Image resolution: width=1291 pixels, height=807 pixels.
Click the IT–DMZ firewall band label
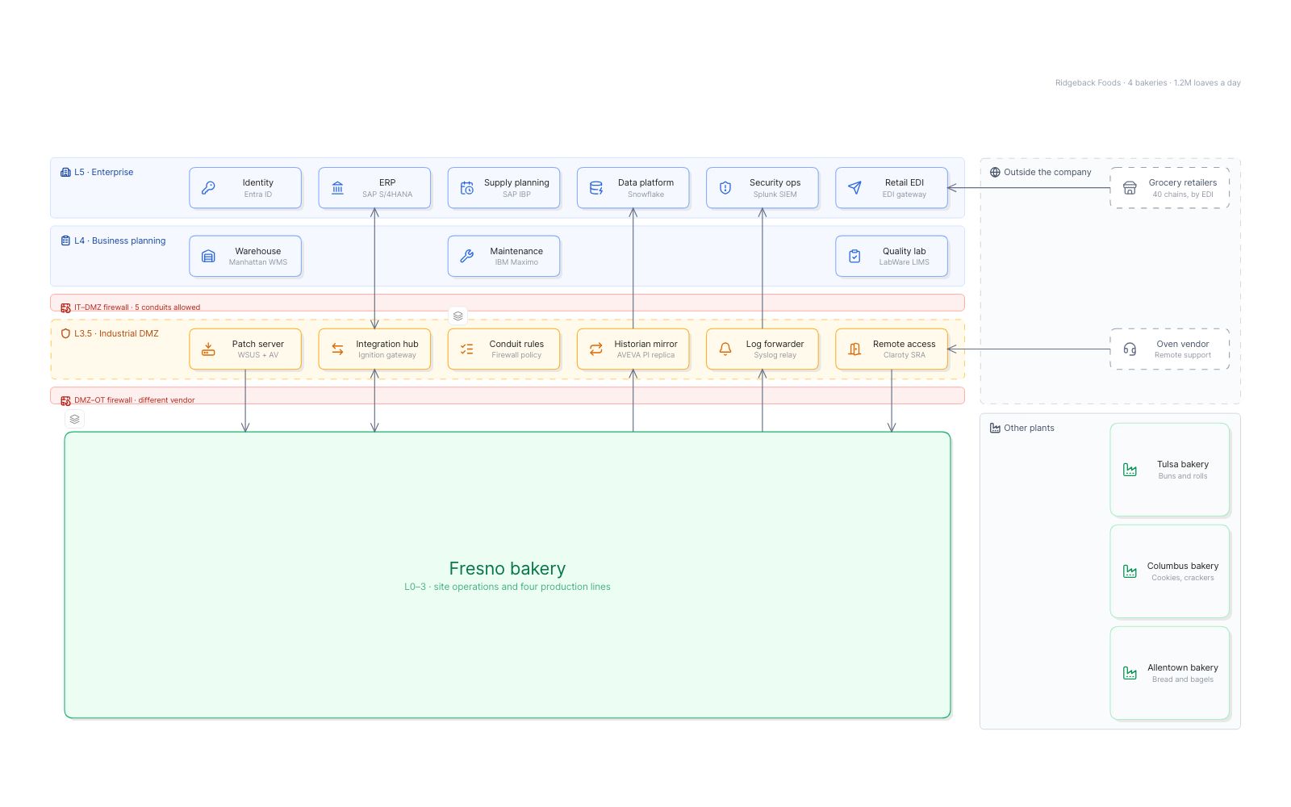pyautogui.click(x=137, y=307)
